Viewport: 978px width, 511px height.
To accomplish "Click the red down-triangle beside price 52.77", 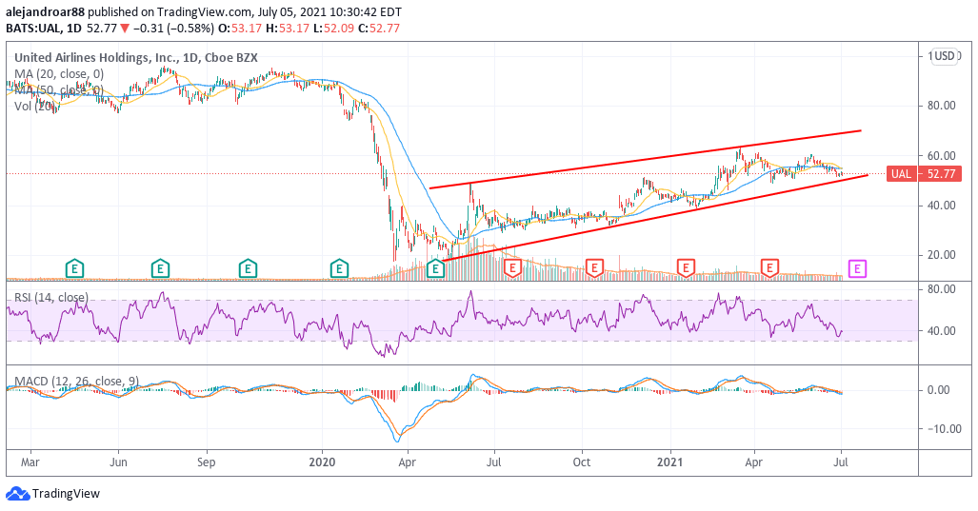I will click(x=125, y=28).
